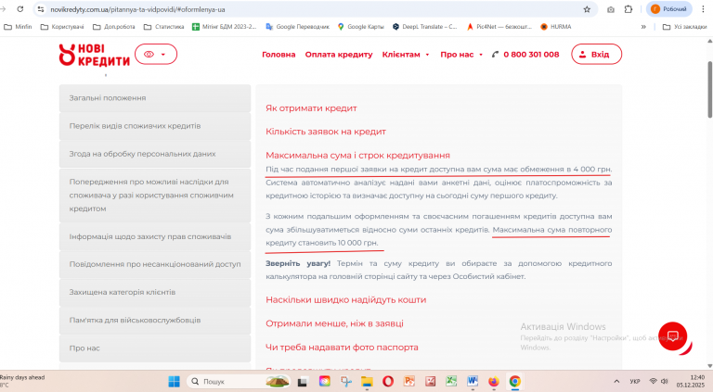Expand the Як отримати кредит question
Screen dimensions: 713x392
pos(311,108)
